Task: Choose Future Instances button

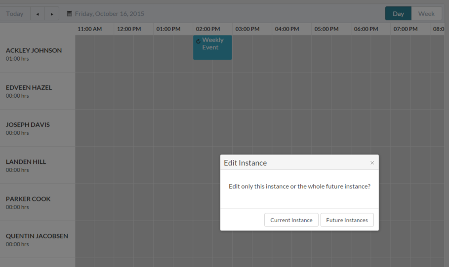Action: [347, 220]
